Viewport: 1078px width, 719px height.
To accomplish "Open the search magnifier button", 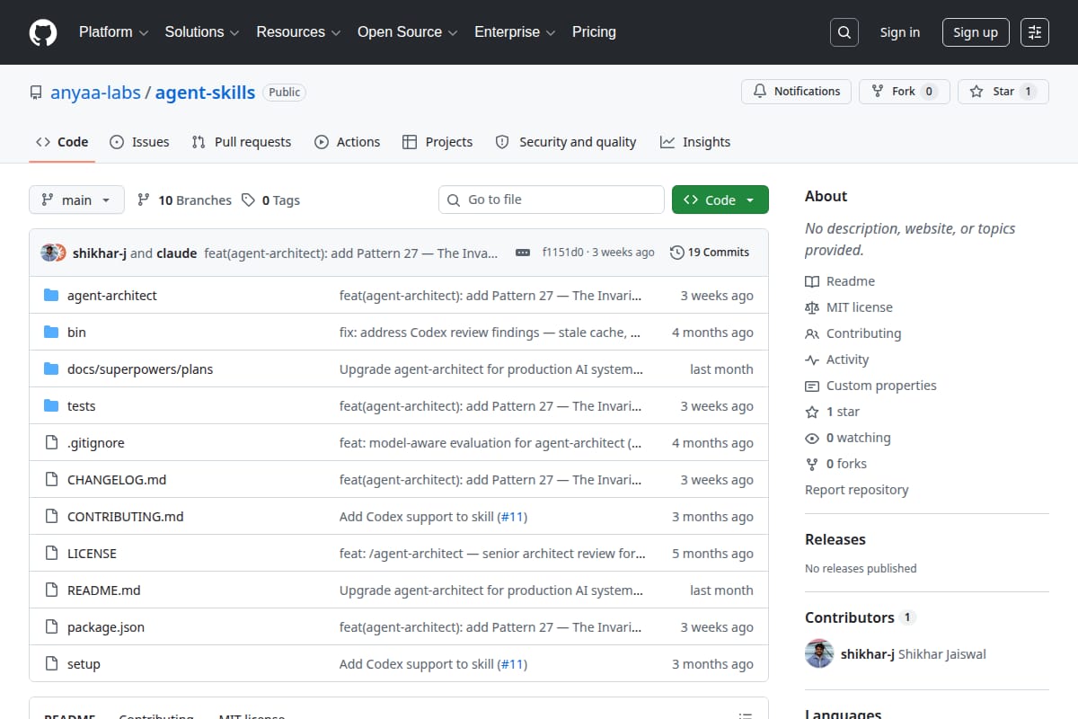I will click(844, 32).
